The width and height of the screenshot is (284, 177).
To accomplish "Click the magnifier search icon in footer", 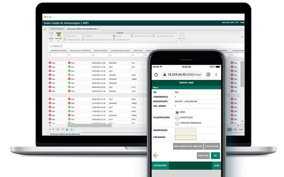I will (x=62, y=130).
